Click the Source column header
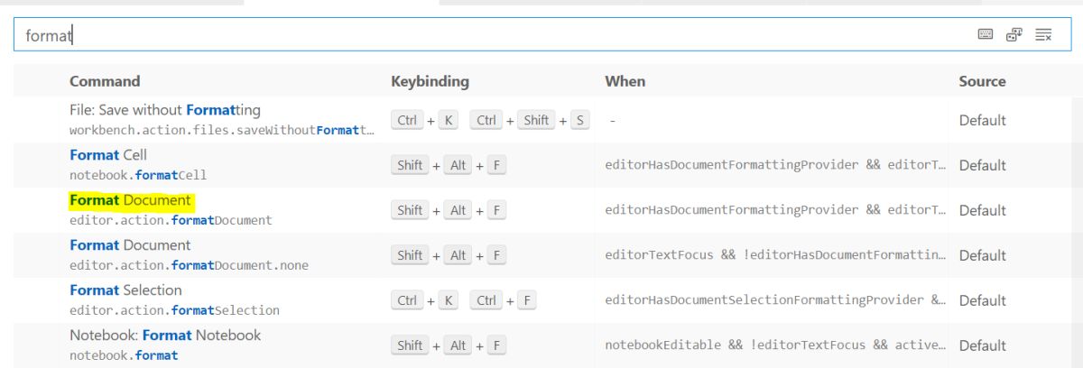Image resolution: width=1083 pixels, height=368 pixels. pos(982,81)
